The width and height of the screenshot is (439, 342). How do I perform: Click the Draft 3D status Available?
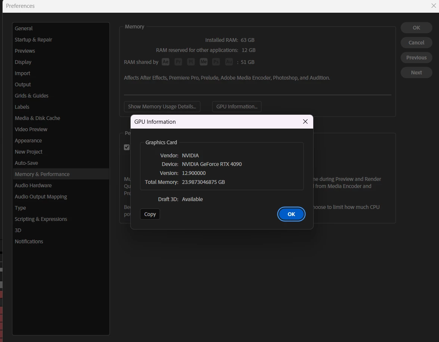click(x=192, y=199)
